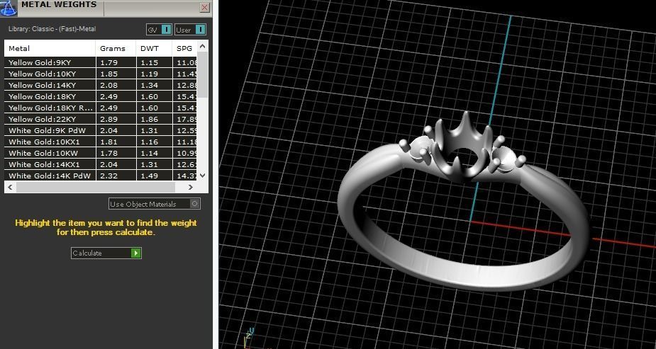This screenshot has width=656, height=349.
Task: Close the Metal Weights panel
Action: click(x=204, y=8)
